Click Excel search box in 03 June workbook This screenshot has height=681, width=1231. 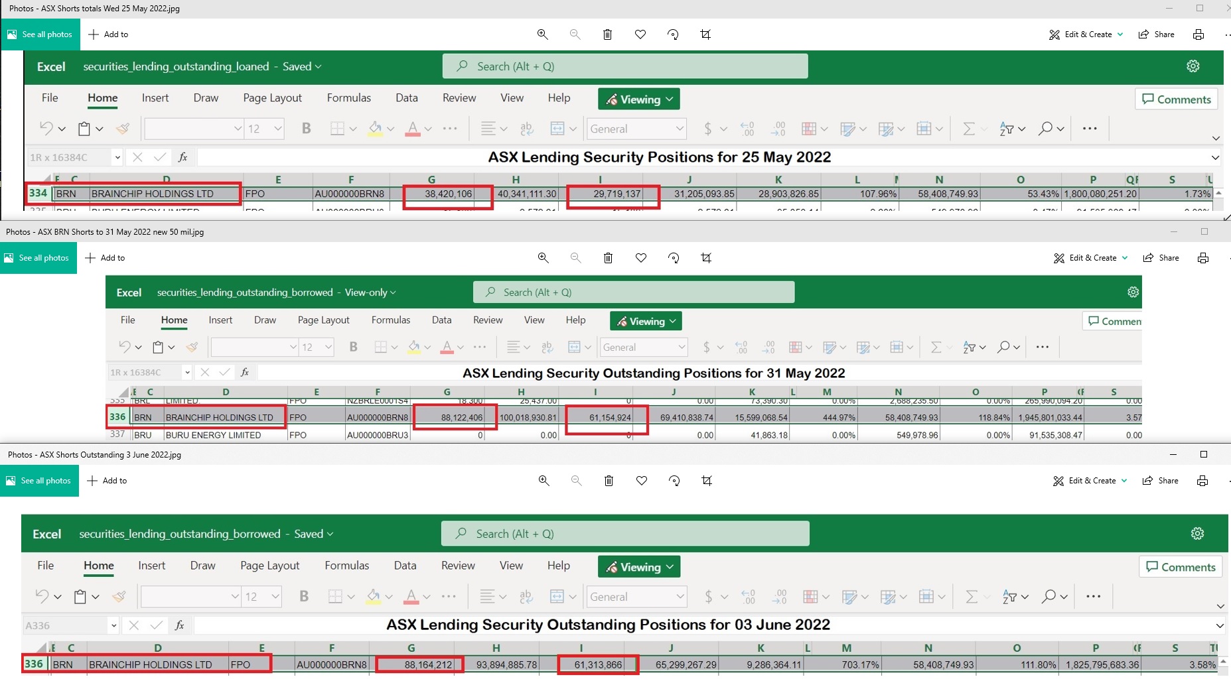click(x=624, y=534)
